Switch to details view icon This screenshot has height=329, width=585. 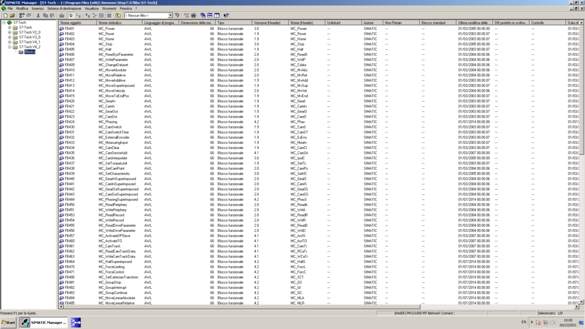point(109,15)
